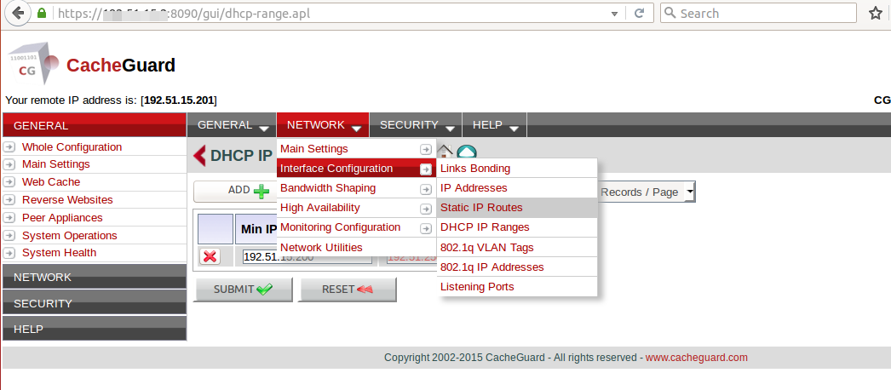Open Web Cache sidebar link

tap(51, 182)
